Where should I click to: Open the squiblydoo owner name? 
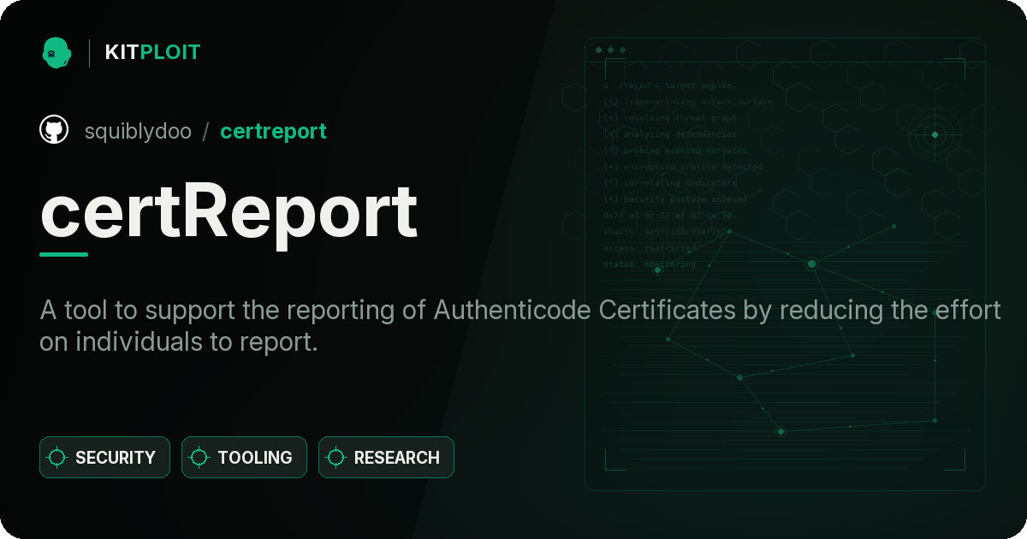point(139,132)
